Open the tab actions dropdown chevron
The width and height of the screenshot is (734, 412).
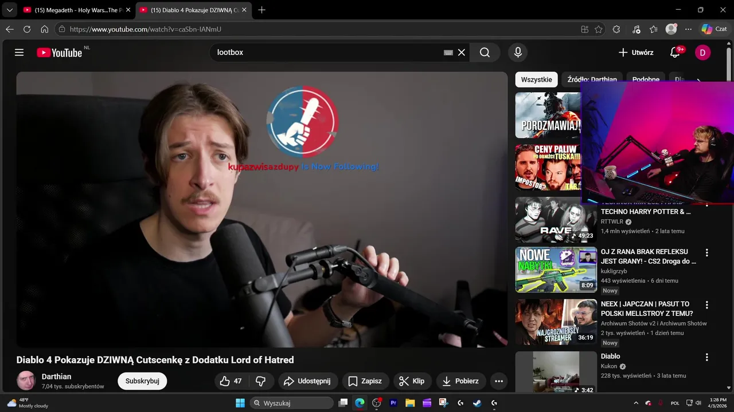click(9, 10)
